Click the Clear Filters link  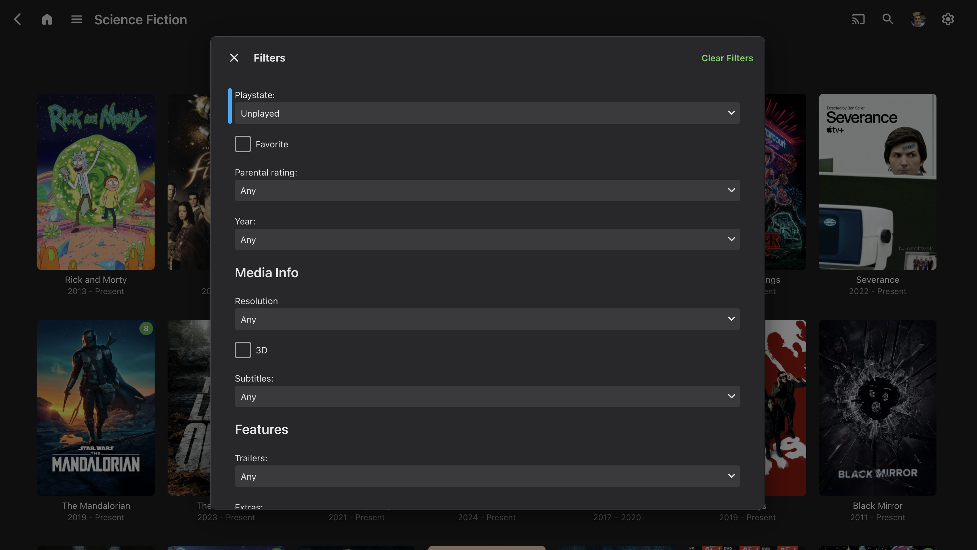point(727,58)
